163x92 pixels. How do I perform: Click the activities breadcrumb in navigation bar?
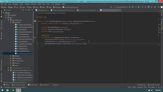(57, 7)
